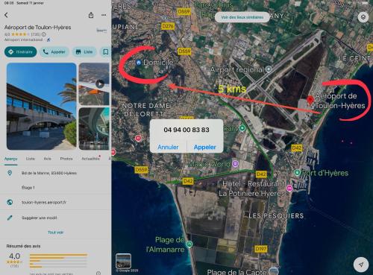
Task: Open the satellite view thumbnail on the map
Action: [x=123, y=261]
